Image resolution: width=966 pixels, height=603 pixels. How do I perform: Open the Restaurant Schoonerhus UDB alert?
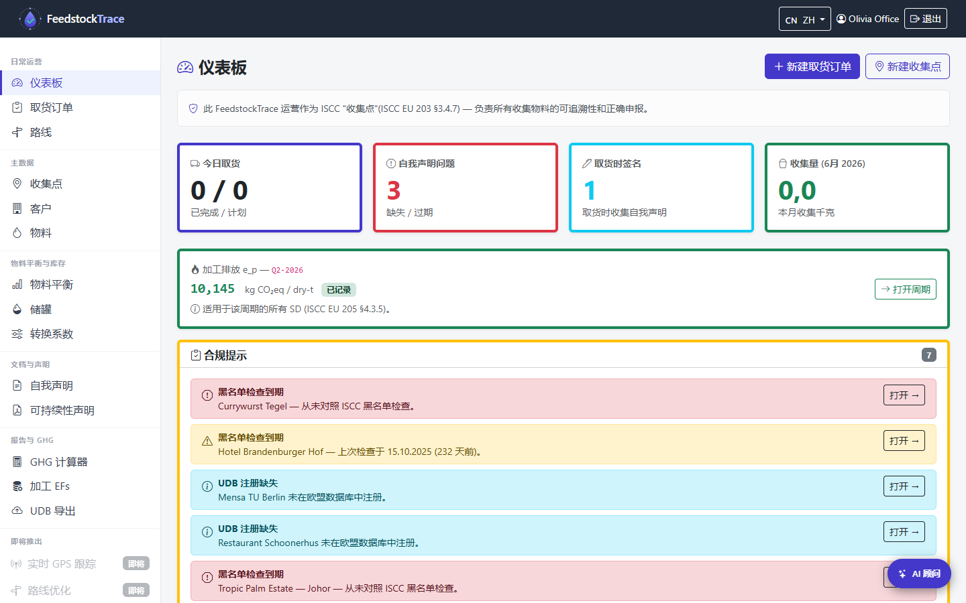(904, 532)
